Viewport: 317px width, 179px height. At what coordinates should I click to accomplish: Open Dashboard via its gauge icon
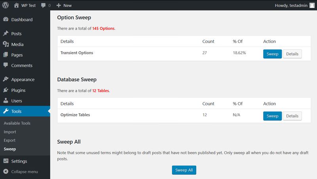point(6,19)
